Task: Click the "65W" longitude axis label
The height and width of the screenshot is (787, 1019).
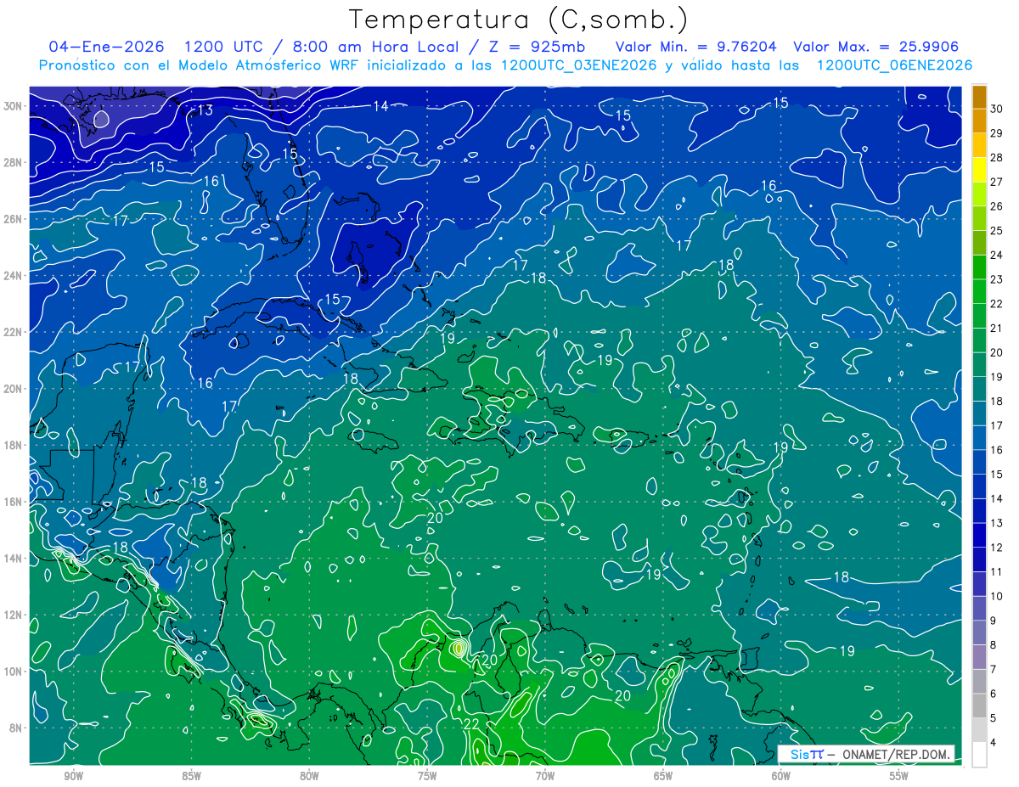Action: [x=663, y=776]
